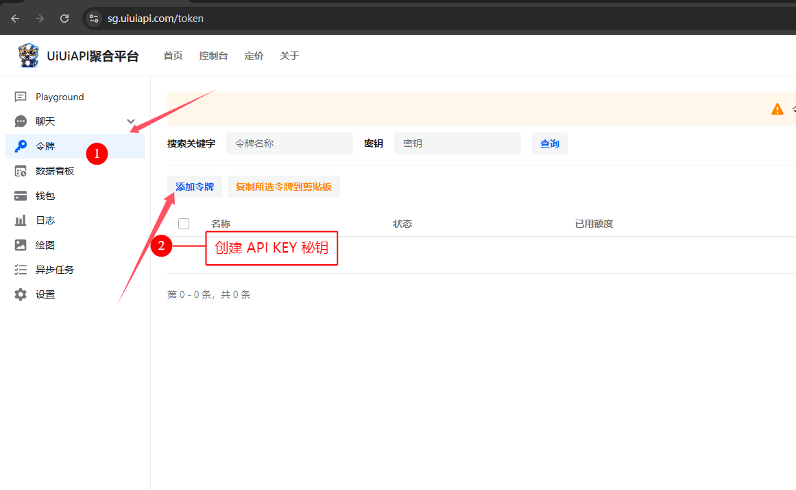This screenshot has height=490, width=796.
Task: Expand the 聊天 submenu chevron
Action: pyautogui.click(x=130, y=121)
